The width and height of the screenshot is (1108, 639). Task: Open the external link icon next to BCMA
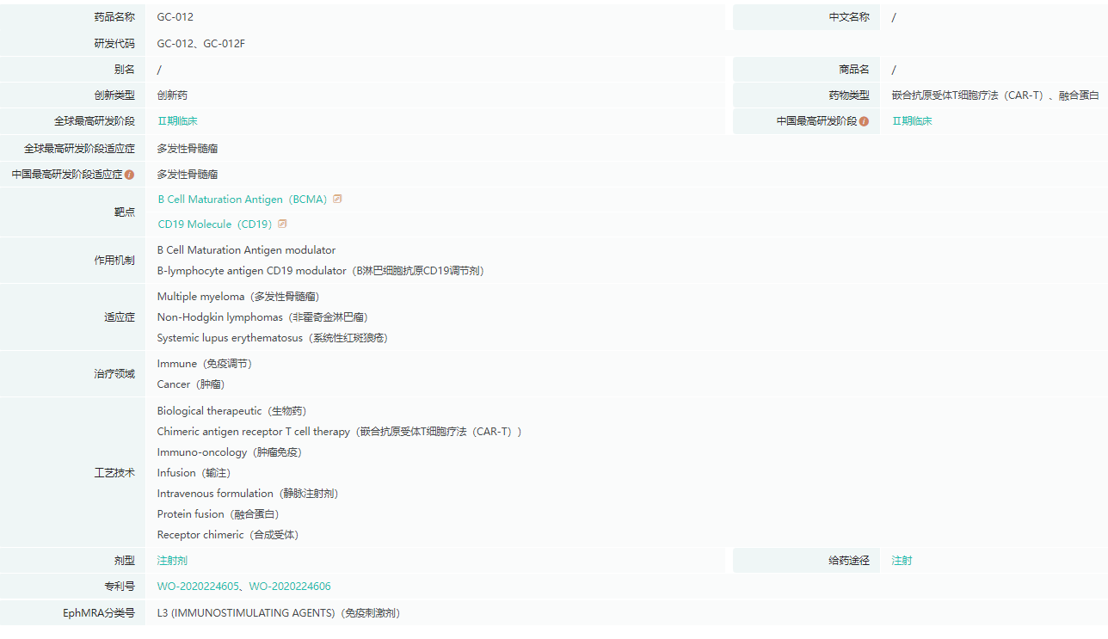click(337, 200)
